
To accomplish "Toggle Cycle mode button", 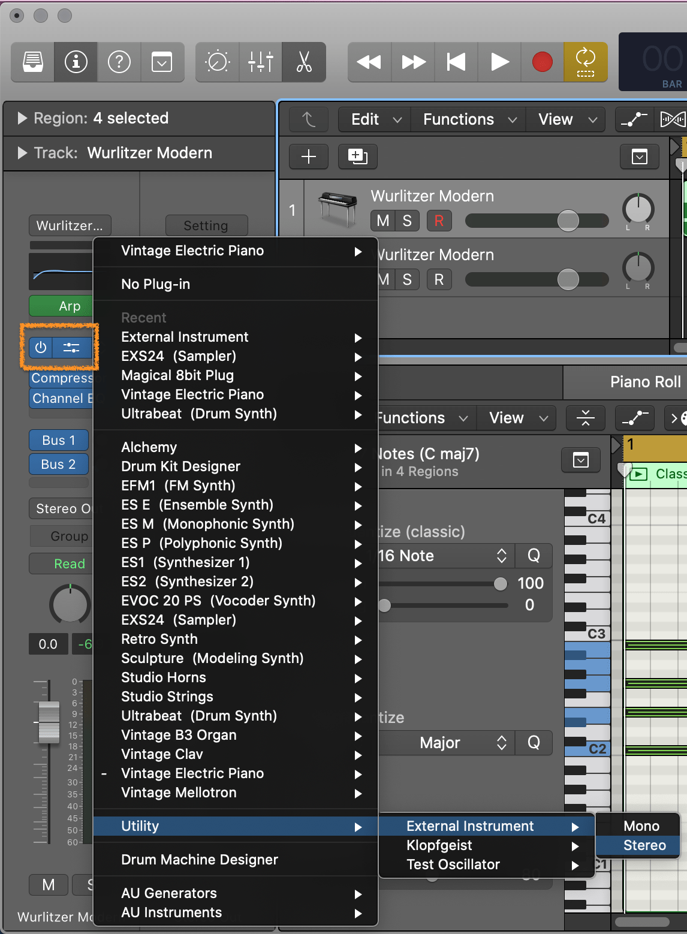I will [585, 62].
